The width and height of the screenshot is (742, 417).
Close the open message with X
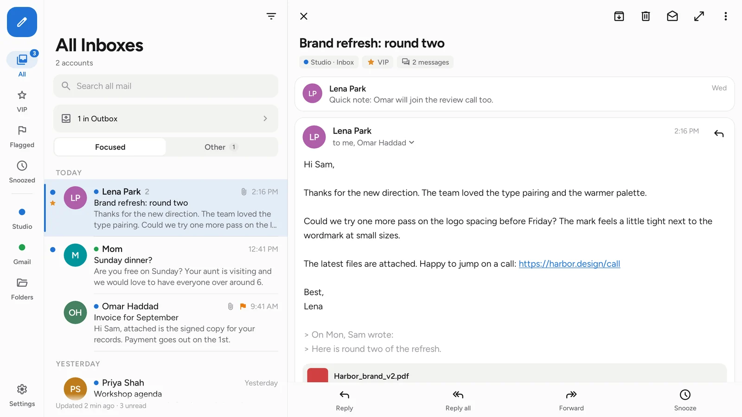[x=304, y=16]
